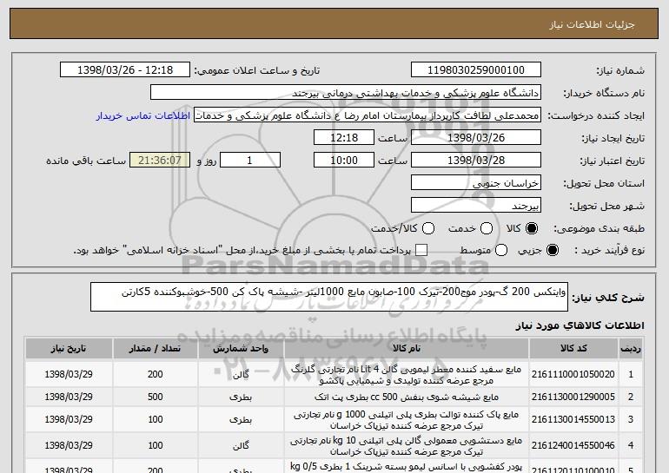This screenshot has height=473, width=669.
Task: Select the کالا/خدمت radio button
Action: pos(428,228)
